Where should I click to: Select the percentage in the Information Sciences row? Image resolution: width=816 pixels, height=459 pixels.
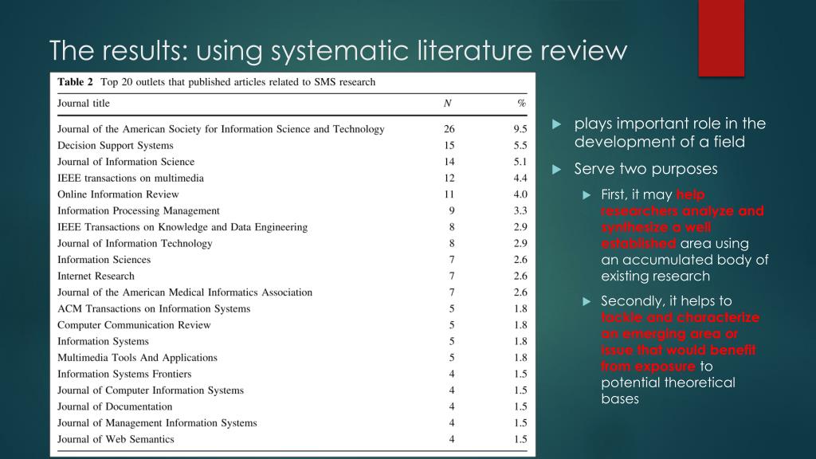[520, 260]
